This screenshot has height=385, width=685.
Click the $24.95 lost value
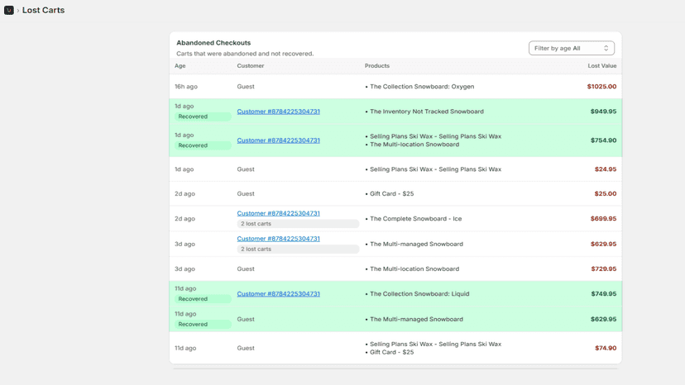(x=606, y=169)
